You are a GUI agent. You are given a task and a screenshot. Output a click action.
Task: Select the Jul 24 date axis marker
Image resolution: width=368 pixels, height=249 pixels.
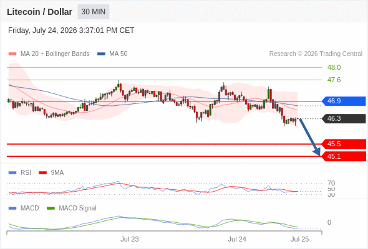(x=237, y=239)
